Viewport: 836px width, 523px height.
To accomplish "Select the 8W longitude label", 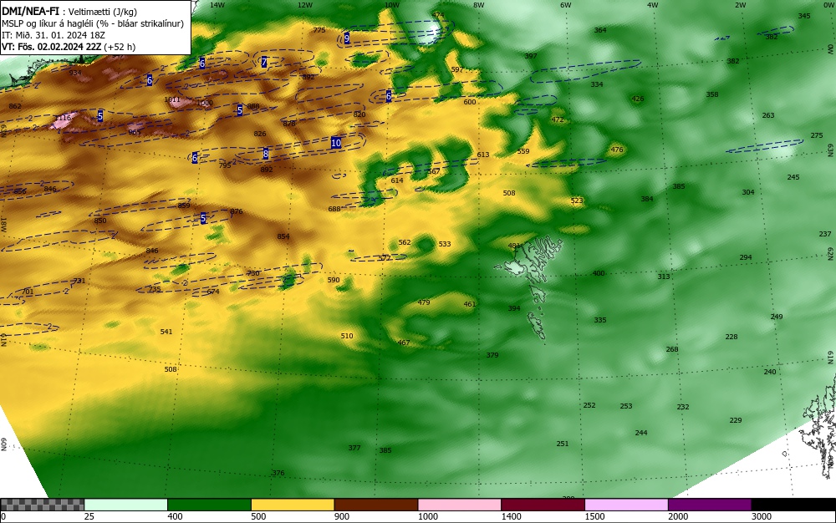I will click(x=479, y=5).
